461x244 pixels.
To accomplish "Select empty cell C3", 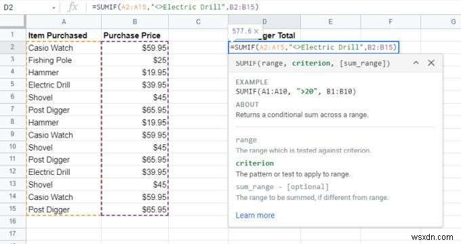I will [198, 60].
